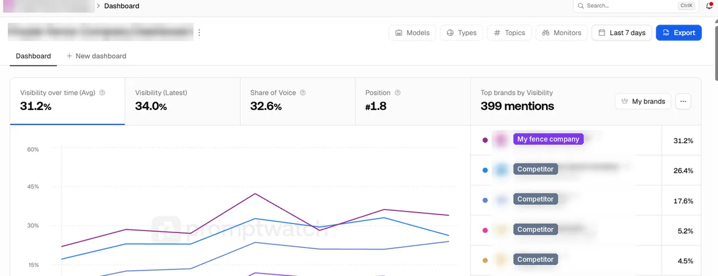Click the search magnifier icon

581,6
